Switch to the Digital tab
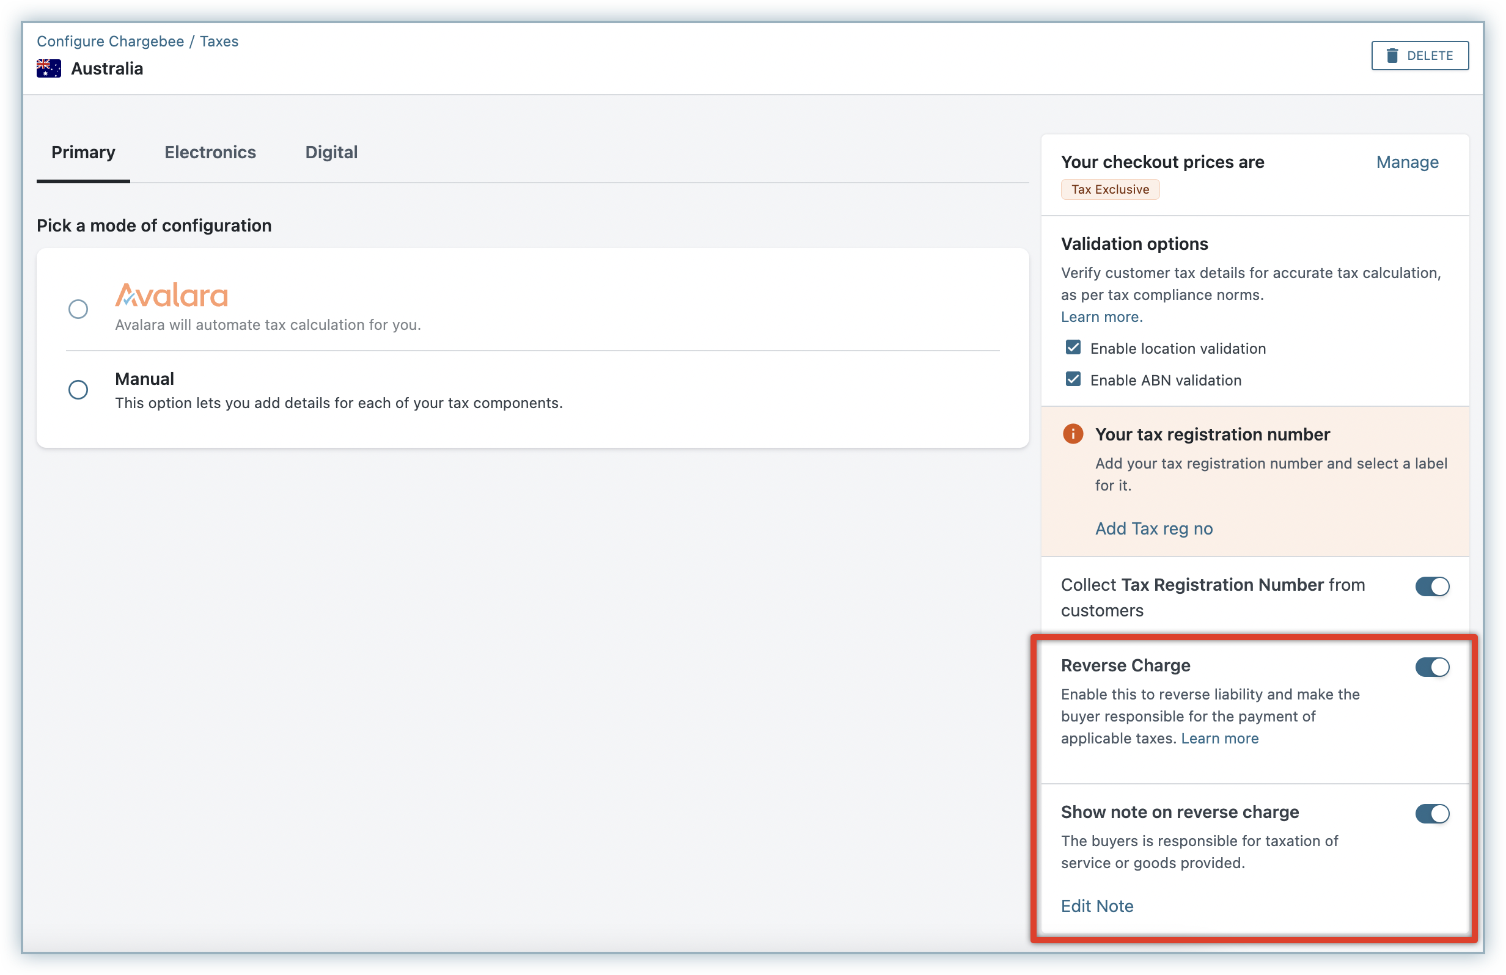Viewport: 1506px width, 975px height. (x=331, y=152)
